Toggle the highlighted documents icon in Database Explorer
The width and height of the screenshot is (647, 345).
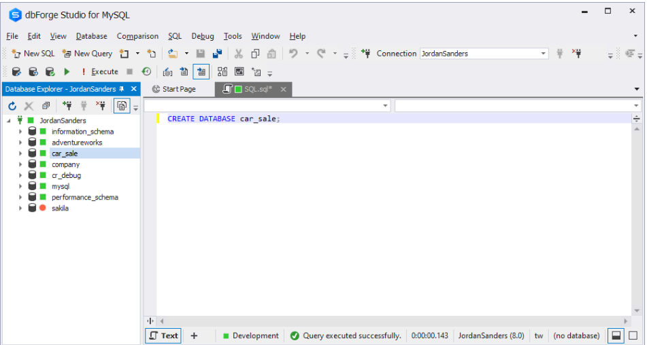pos(122,106)
